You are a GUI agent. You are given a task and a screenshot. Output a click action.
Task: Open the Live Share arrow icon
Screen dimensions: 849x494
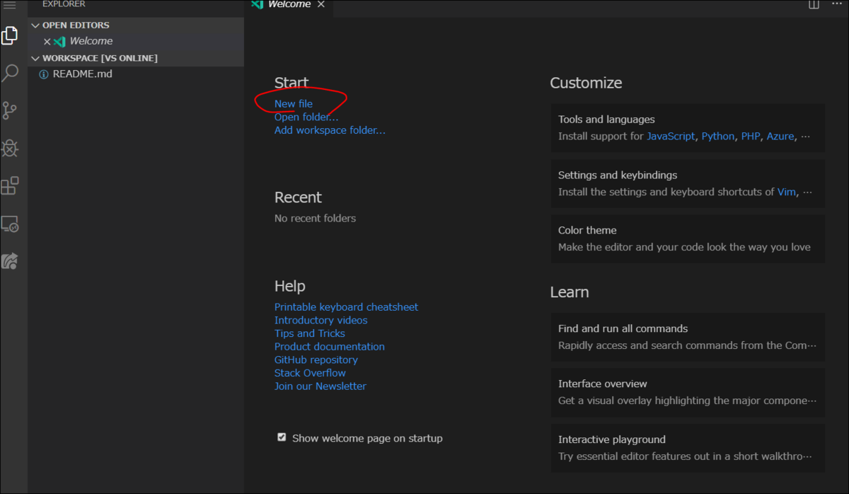[x=10, y=261]
